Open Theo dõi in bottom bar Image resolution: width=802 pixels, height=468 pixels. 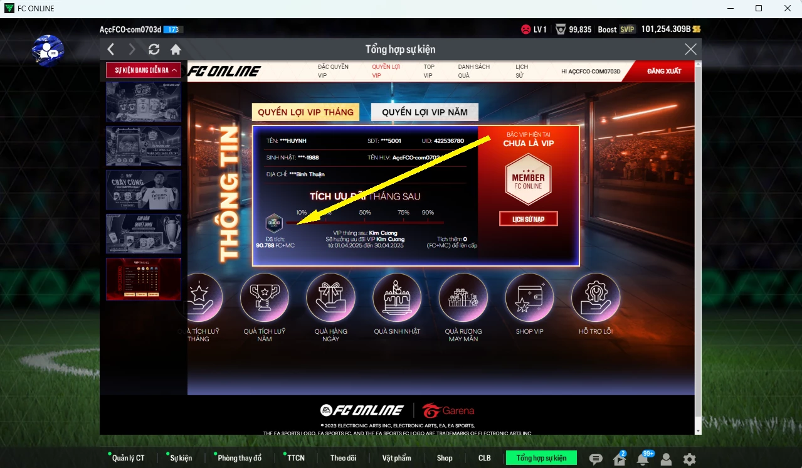coord(343,458)
